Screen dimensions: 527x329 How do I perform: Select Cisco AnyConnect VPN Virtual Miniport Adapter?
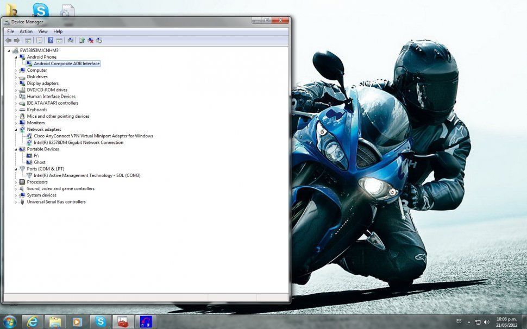point(93,136)
